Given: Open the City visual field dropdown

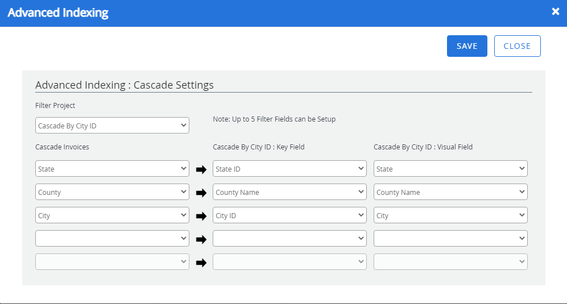Looking at the screenshot, I should point(450,215).
